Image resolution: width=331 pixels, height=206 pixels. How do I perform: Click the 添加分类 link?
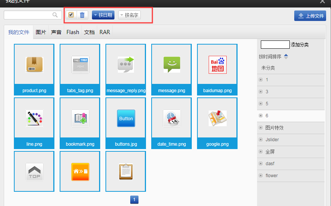click(299, 45)
